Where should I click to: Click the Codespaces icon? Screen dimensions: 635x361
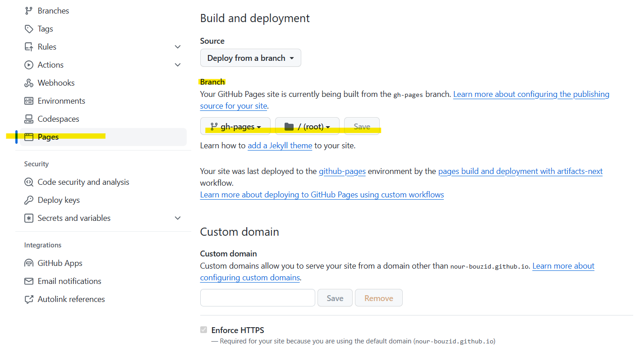(28, 119)
